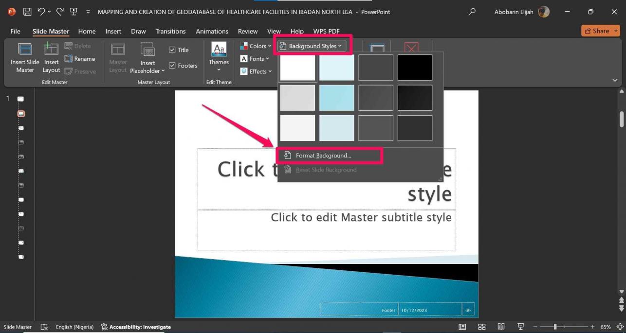Screen dimensions: 626x333
Task: Open the Effects dropdown
Action: click(x=256, y=71)
